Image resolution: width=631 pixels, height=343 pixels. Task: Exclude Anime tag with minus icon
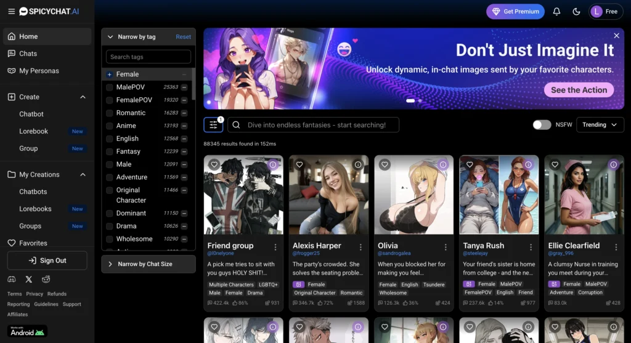[x=184, y=126]
